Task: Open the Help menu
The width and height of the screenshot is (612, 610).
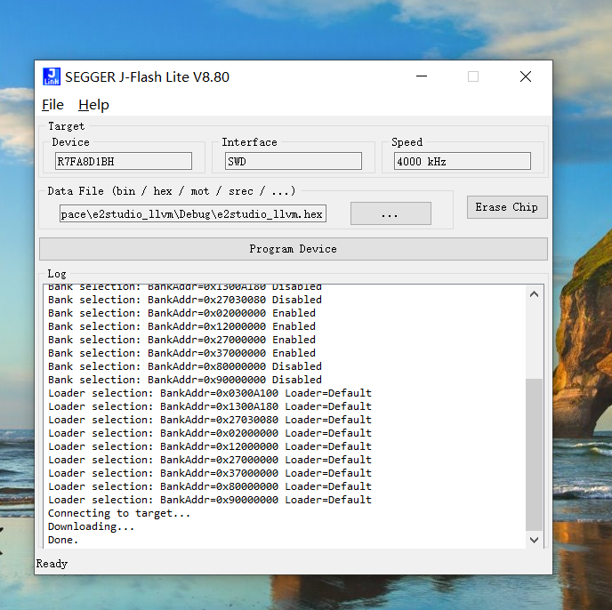Action: point(93,105)
